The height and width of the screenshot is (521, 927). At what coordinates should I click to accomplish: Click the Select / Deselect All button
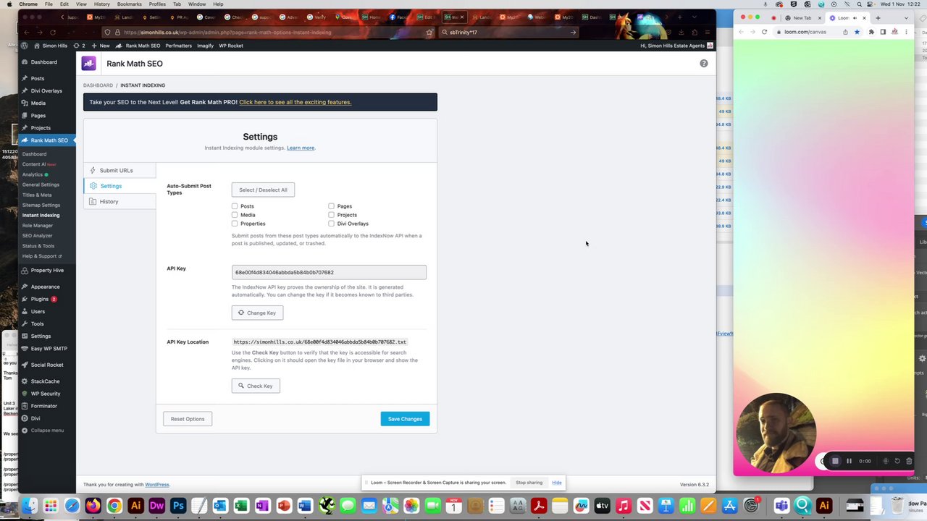click(263, 190)
